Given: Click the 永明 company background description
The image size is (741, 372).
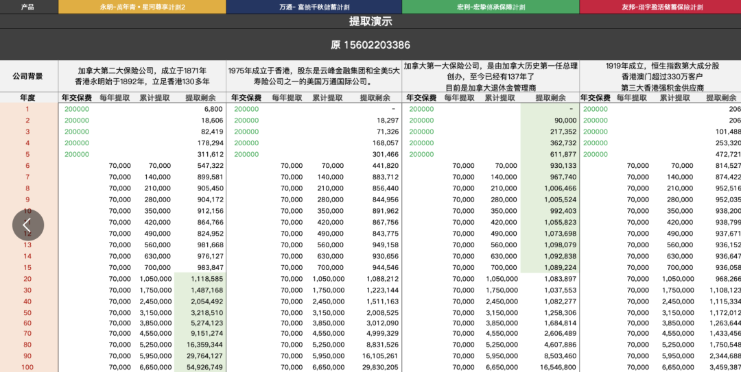Looking at the screenshot, I should (x=142, y=76).
